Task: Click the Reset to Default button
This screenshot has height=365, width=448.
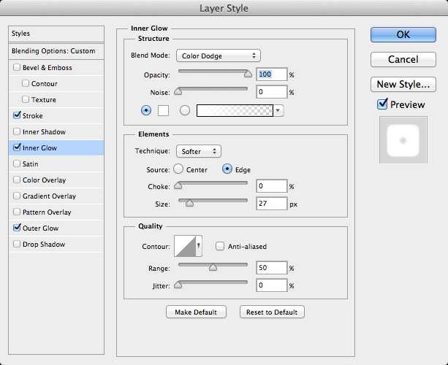Action: [x=272, y=312]
